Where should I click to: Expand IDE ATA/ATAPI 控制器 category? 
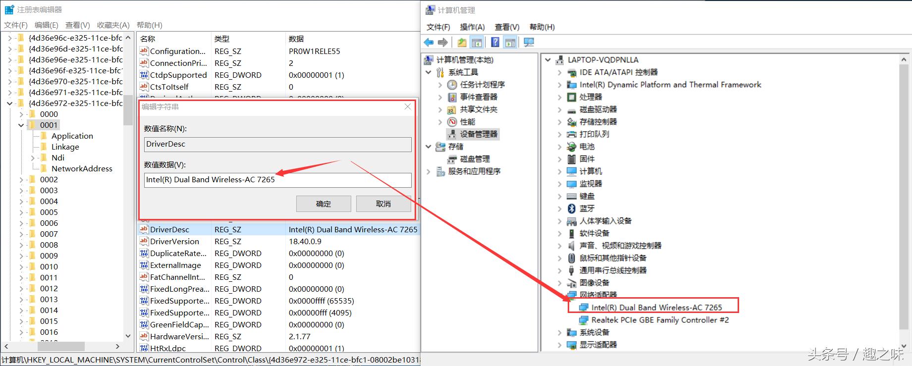(x=560, y=72)
